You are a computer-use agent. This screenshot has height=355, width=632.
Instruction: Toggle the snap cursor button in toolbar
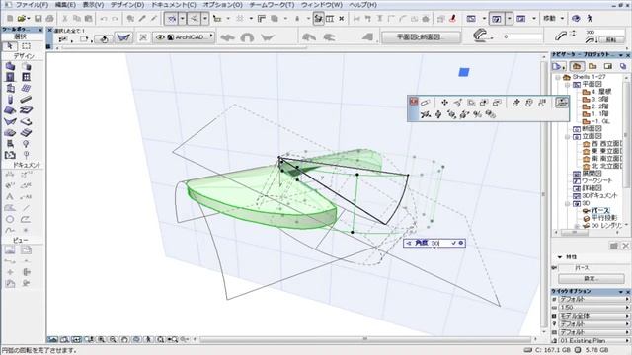click(x=194, y=19)
